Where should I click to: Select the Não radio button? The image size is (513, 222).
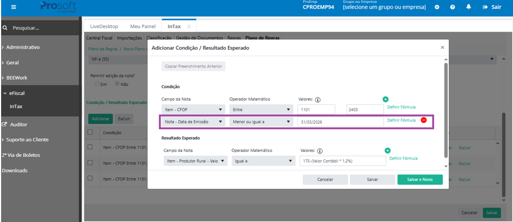coord(117,84)
